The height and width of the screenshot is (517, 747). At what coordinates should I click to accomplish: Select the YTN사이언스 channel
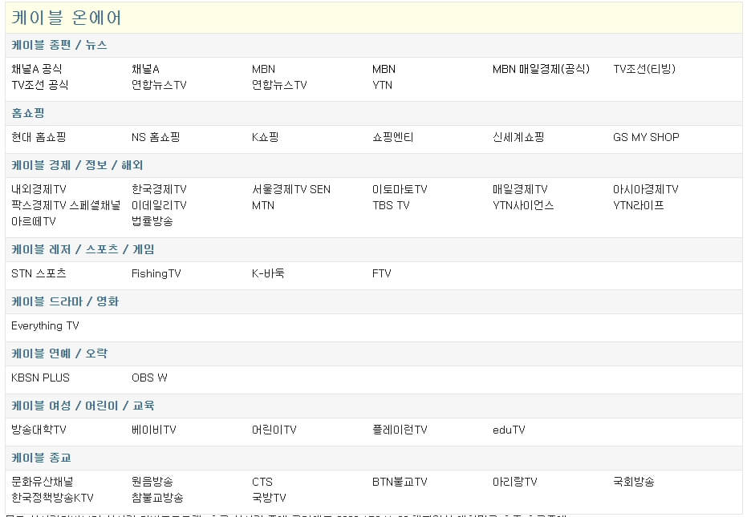523,205
